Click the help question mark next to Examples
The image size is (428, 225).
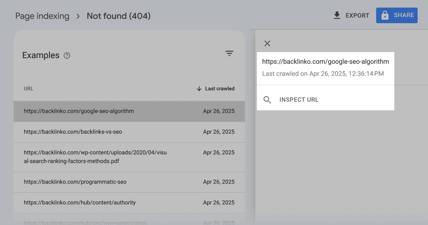pyautogui.click(x=67, y=55)
